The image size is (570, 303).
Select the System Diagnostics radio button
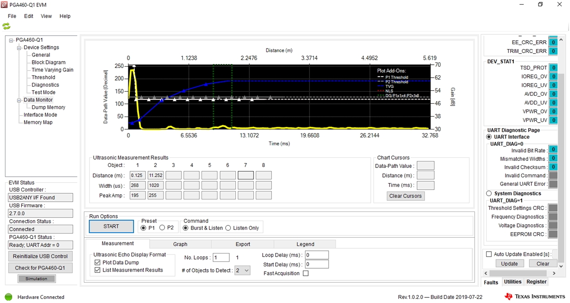click(x=489, y=193)
